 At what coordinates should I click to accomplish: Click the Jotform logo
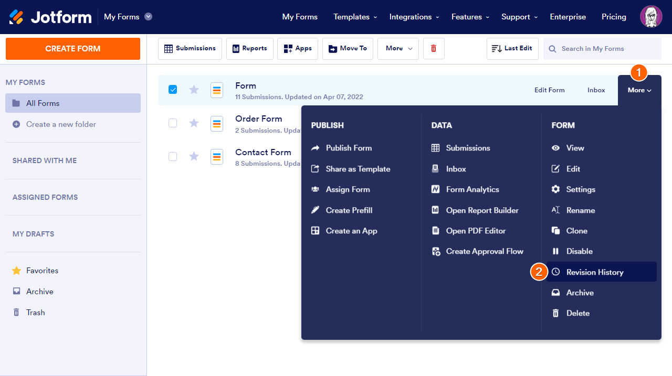point(50,17)
